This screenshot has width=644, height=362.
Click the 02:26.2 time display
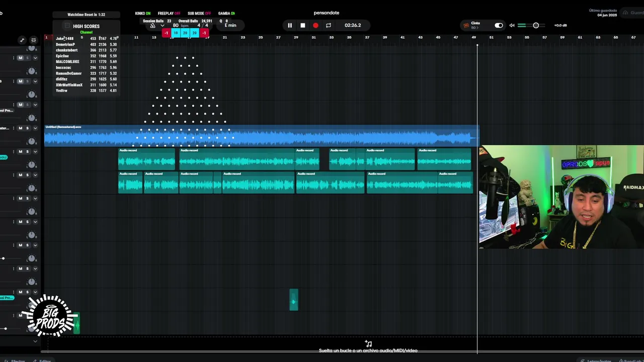click(x=353, y=25)
